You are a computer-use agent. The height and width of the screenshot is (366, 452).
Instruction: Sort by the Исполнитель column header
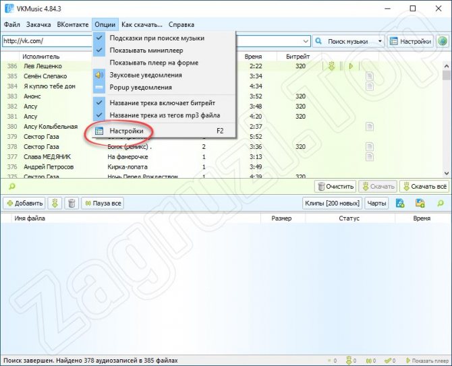(x=41, y=57)
